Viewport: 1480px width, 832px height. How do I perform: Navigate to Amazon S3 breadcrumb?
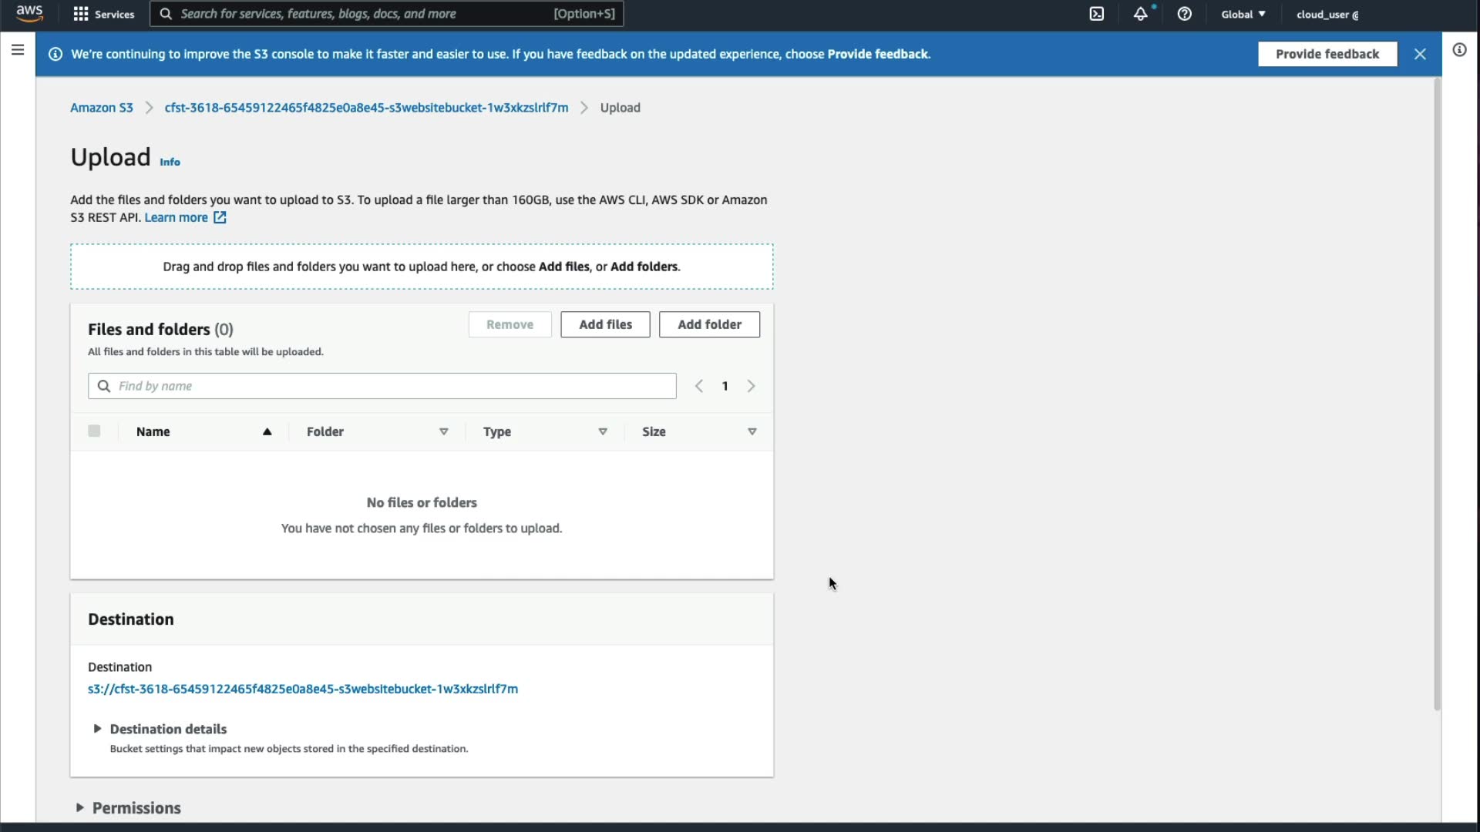(x=102, y=108)
